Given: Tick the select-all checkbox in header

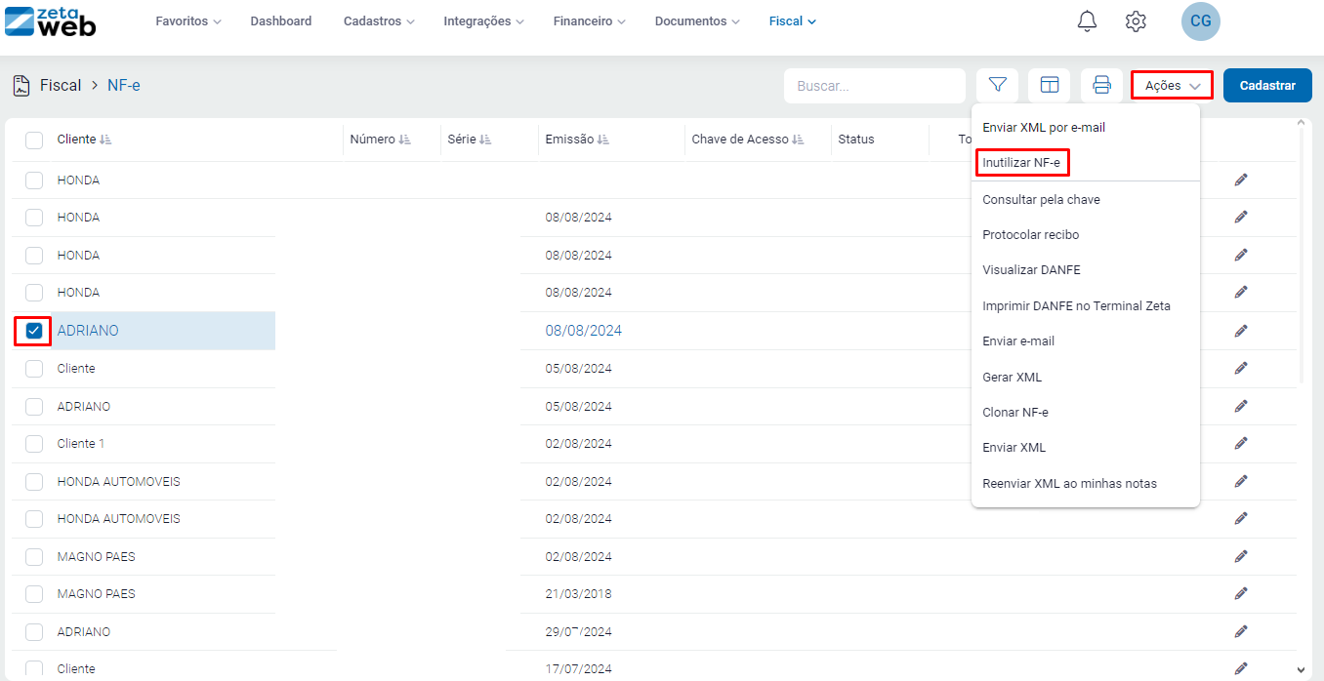Looking at the screenshot, I should [34, 140].
